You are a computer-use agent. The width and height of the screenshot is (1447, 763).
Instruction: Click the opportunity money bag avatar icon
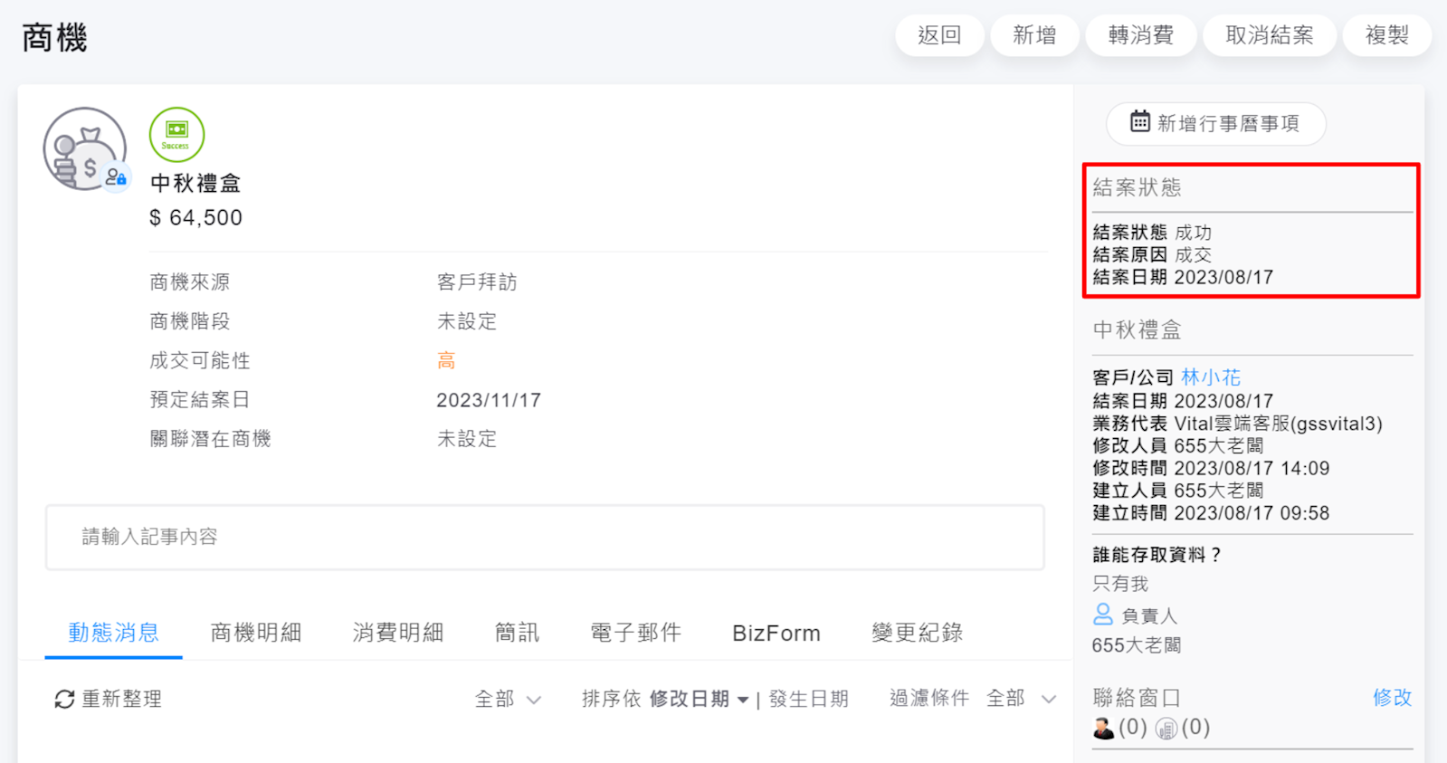click(x=84, y=148)
